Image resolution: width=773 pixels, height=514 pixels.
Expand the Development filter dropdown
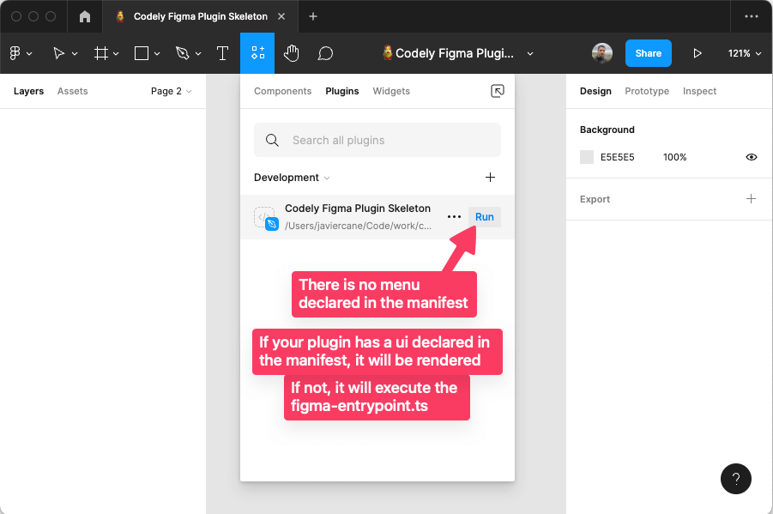tap(292, 177)
